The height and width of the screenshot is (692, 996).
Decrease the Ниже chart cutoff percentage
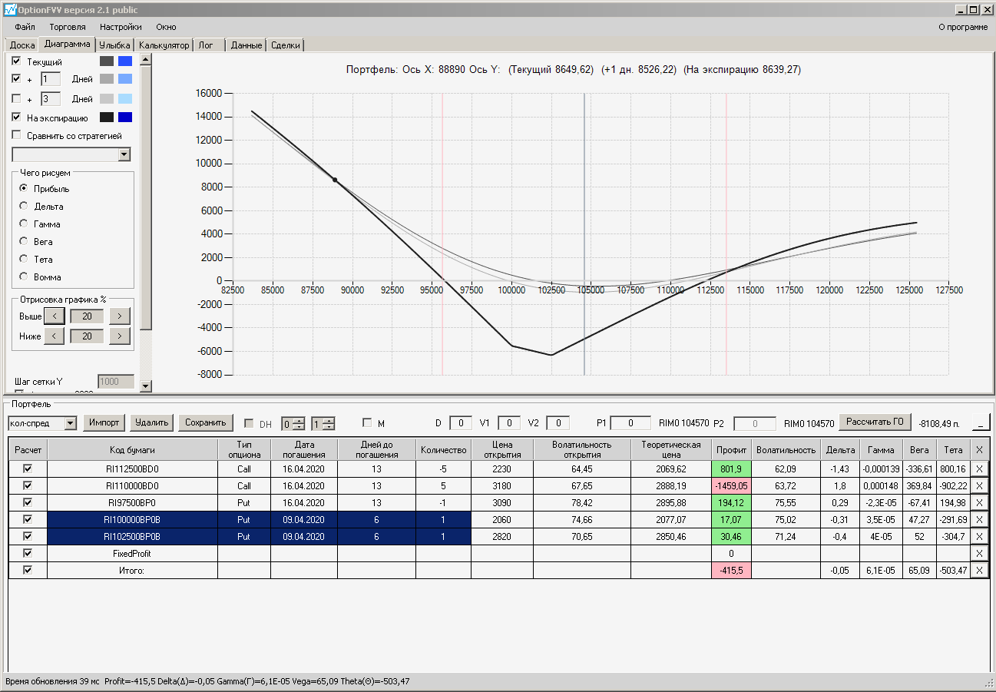tap(54, 336)
